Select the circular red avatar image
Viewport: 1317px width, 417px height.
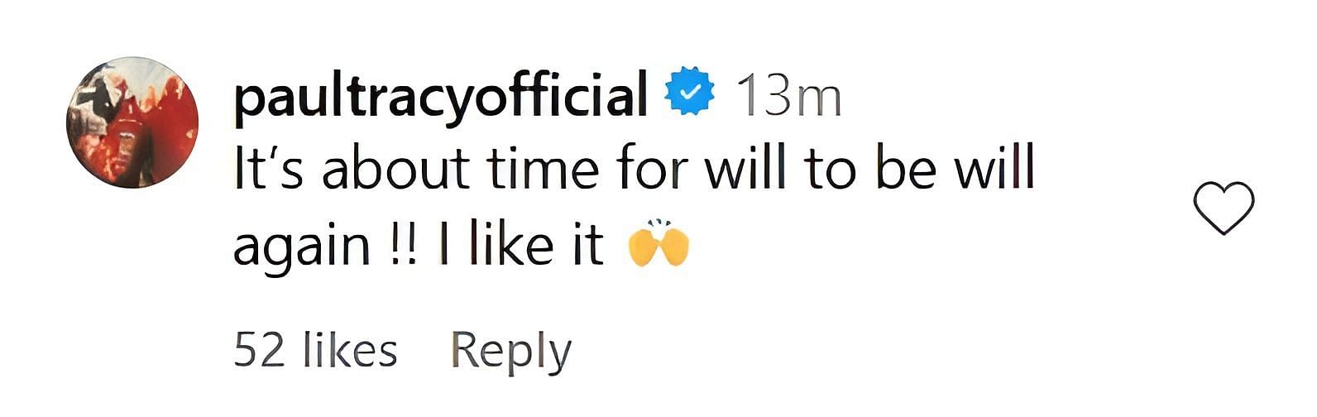(x=132, y=122)
